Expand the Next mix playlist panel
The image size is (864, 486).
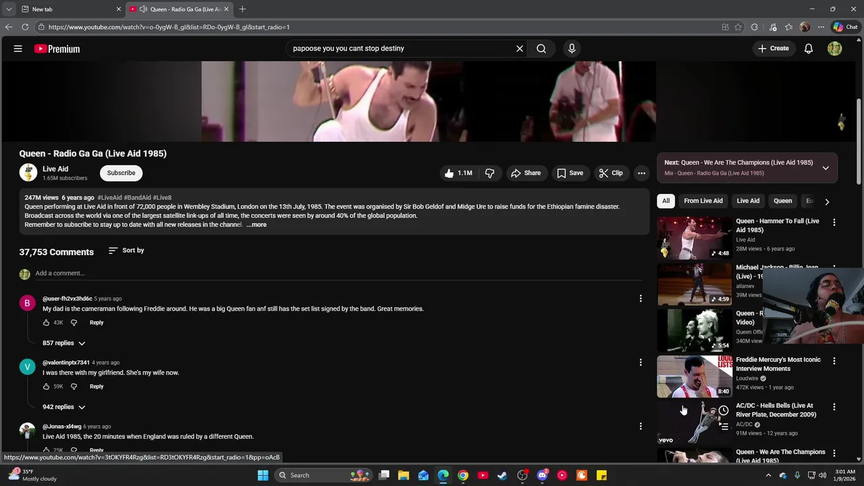click(826, 168)
